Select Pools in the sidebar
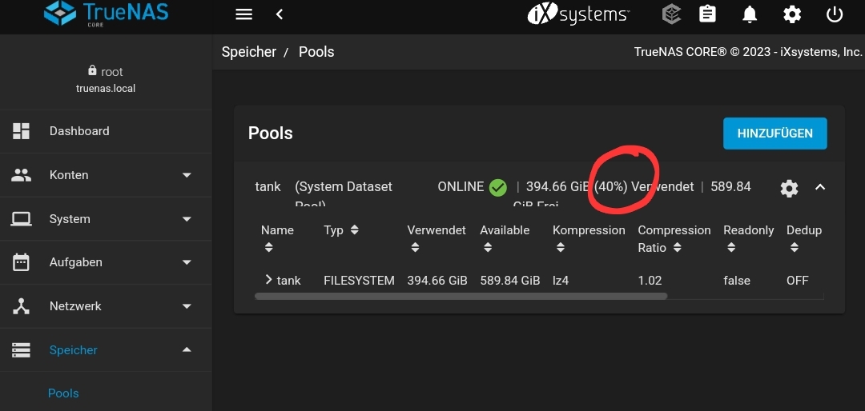Screen dimensions: 865x411 [x=63, y=393]
